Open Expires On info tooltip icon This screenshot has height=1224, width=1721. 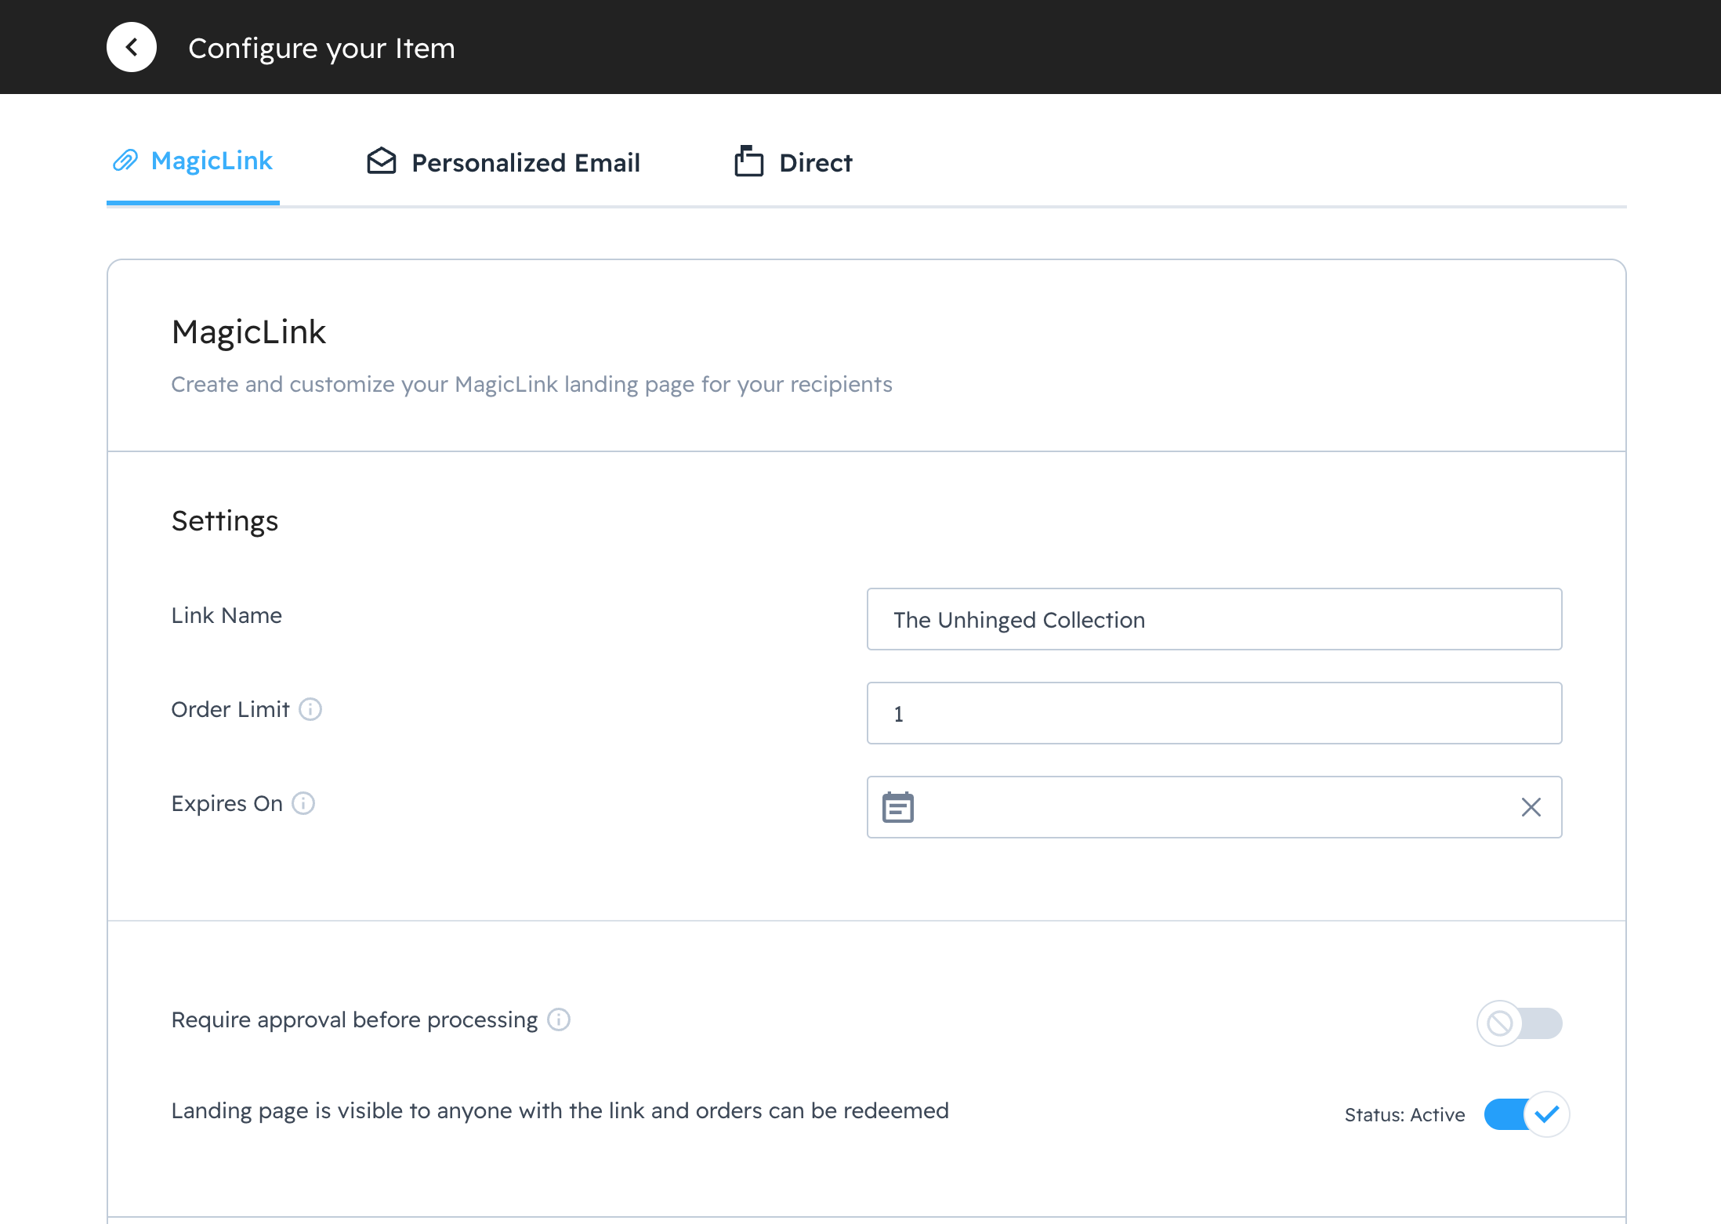(x=303, y=803)
